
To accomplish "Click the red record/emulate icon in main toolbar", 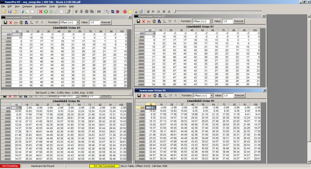I will 125,12.
